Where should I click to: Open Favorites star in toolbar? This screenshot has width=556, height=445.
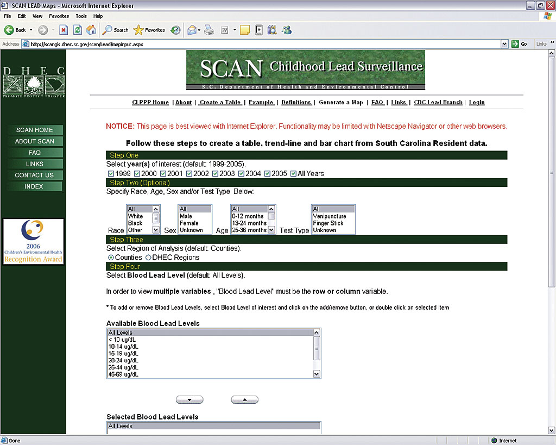[x=149, y=30]
